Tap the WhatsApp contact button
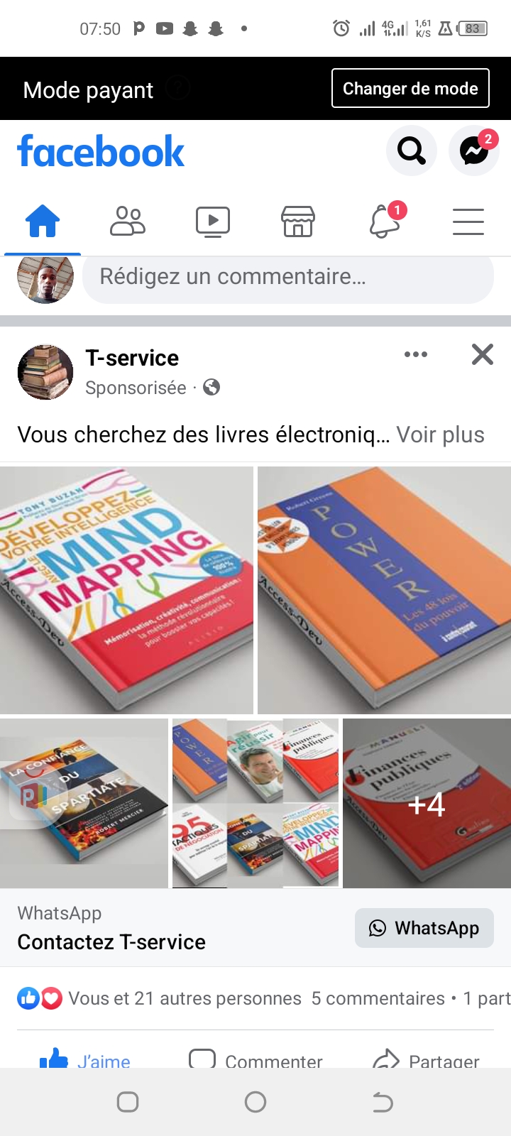The image size is (511, 1136). (x=424, y=928)
